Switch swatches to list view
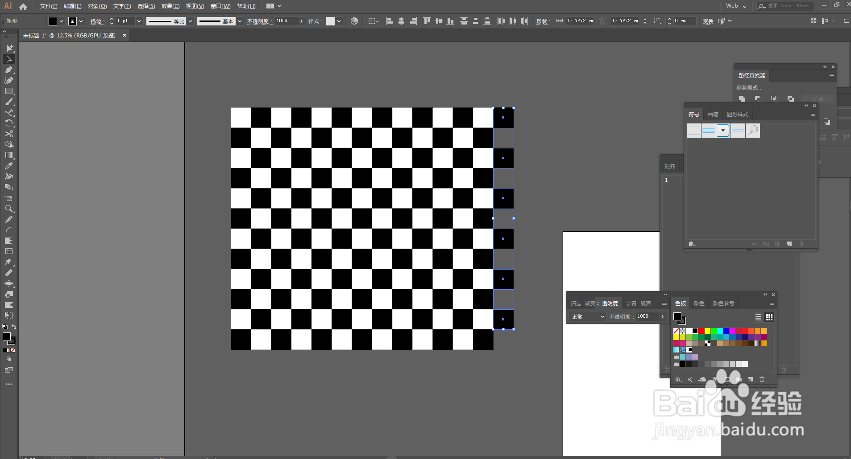Viewport: 851px width, 459px height. click(x=758, y=317)
